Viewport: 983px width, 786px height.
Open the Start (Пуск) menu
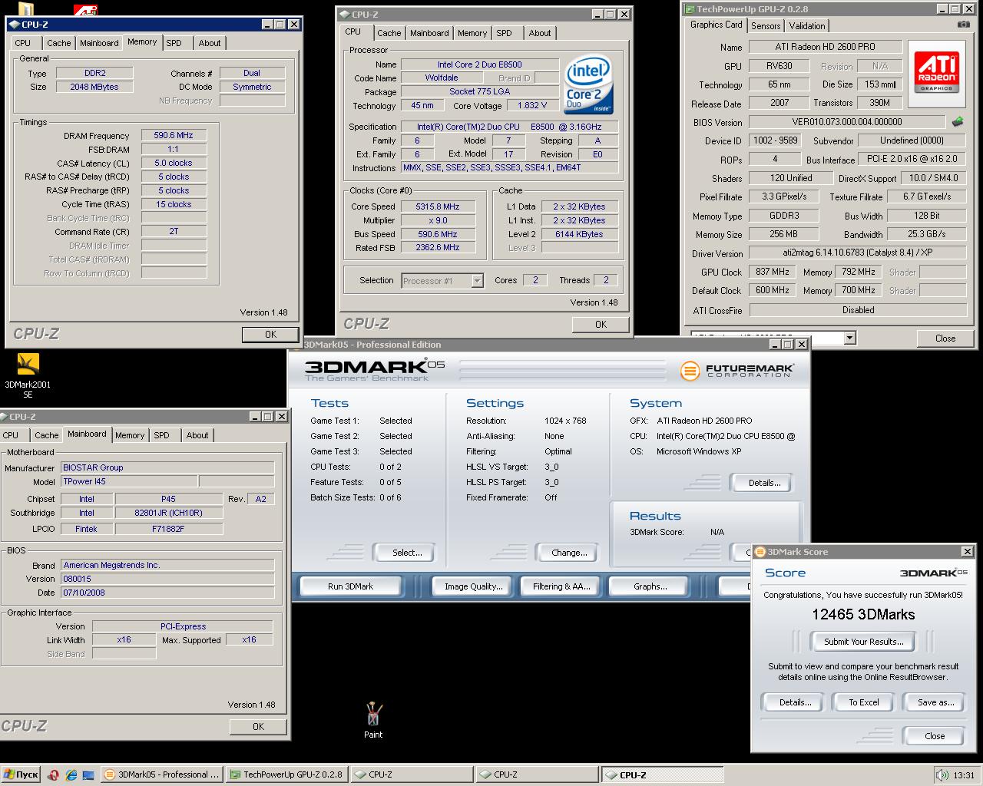point(21,774)
